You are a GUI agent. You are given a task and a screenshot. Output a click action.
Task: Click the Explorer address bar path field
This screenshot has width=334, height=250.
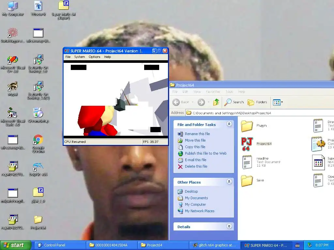pos(259,113)
